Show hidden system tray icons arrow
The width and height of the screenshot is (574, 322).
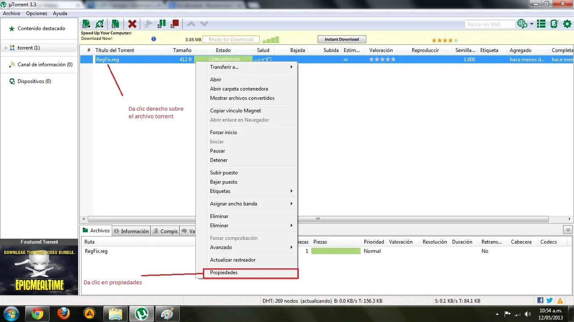[x=498, y=314]
